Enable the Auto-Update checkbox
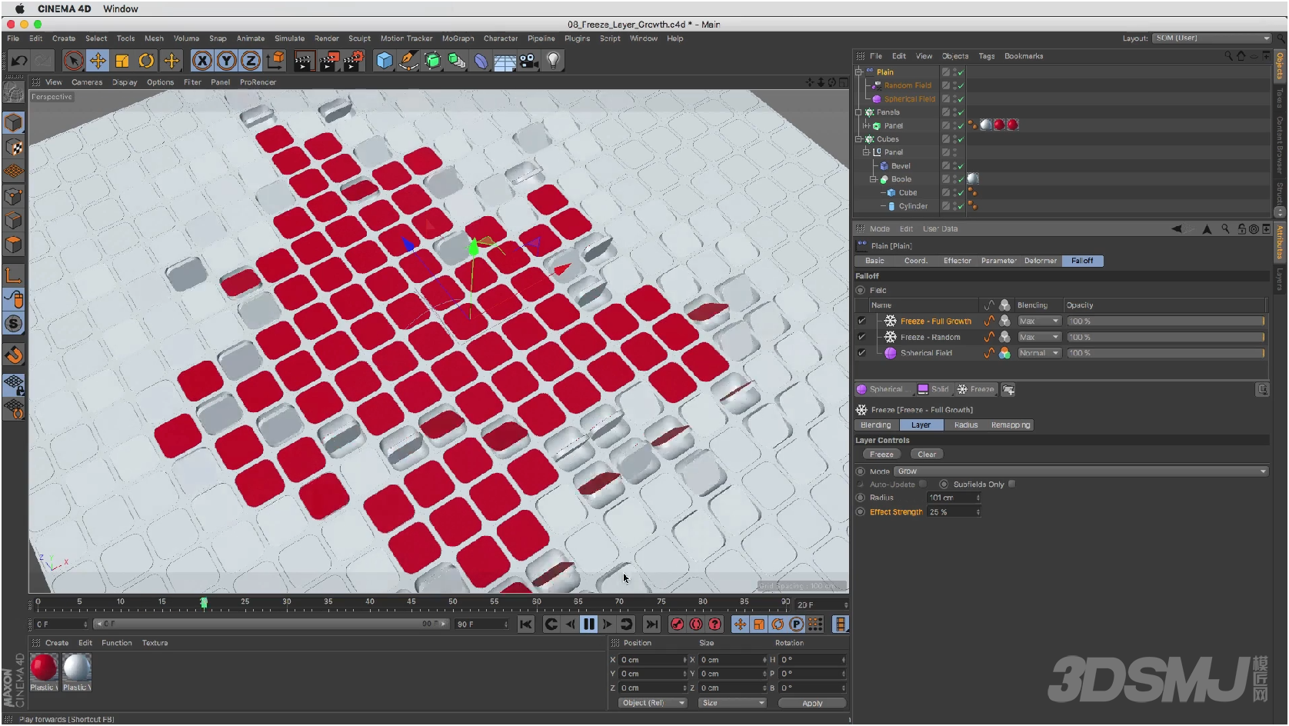Viewport: 1289px width, 726px height. point(922,485)
